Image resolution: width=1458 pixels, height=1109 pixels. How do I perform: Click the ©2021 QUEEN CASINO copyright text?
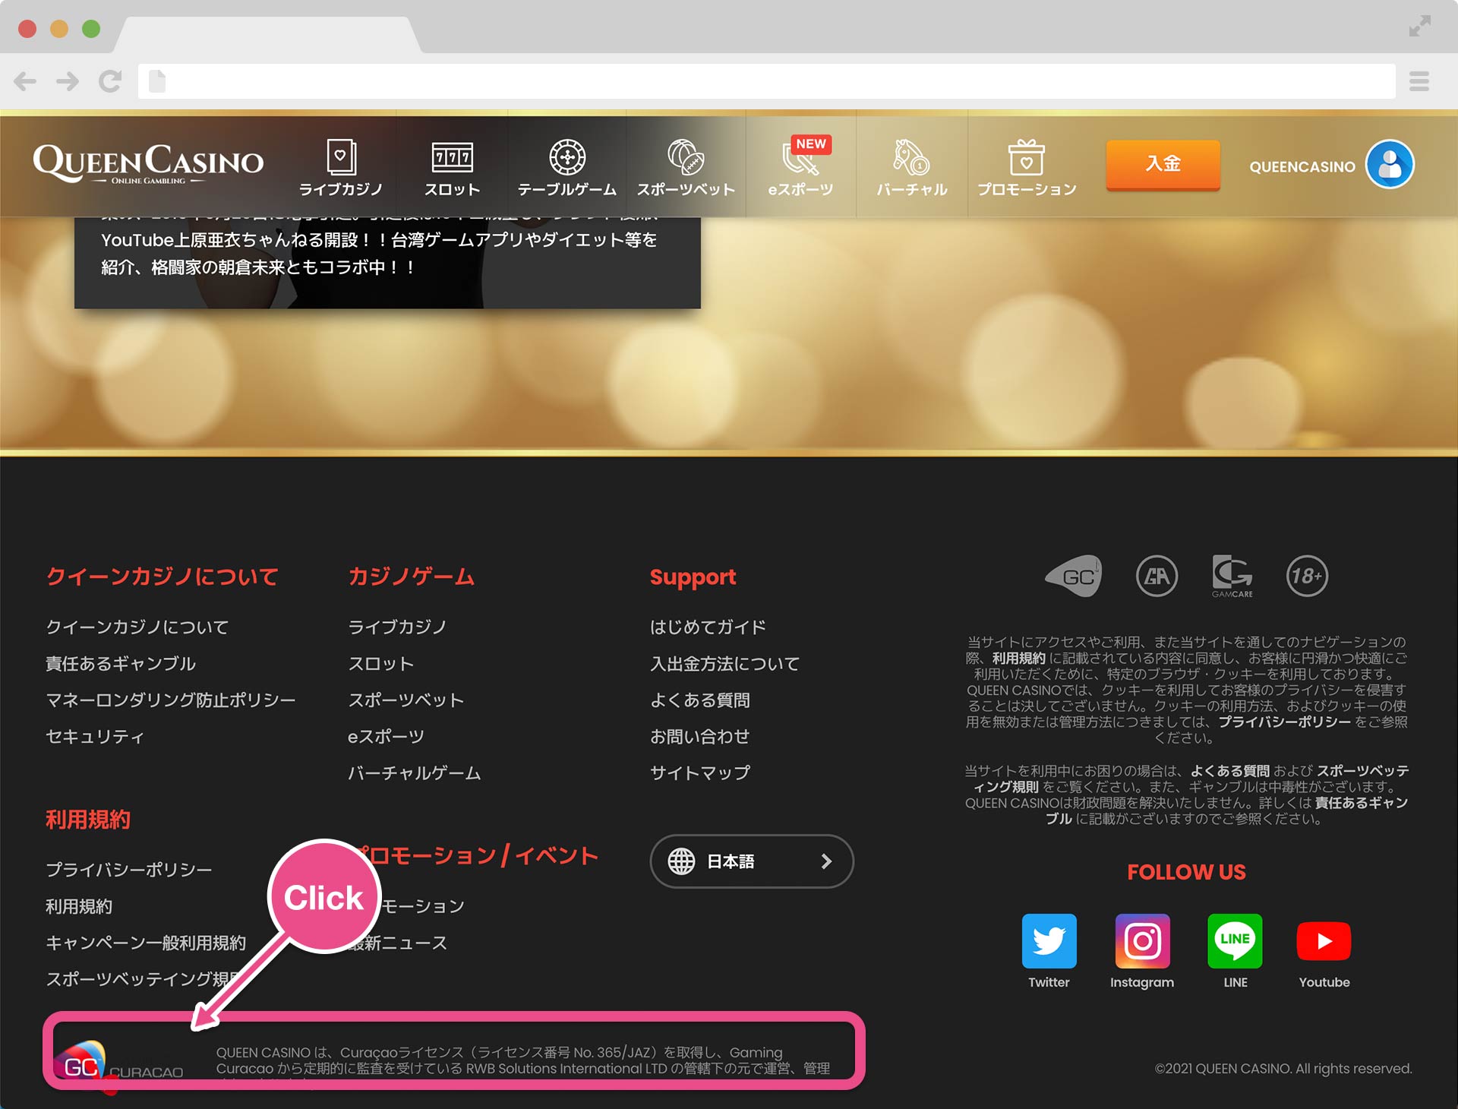coord(1283,1068)
